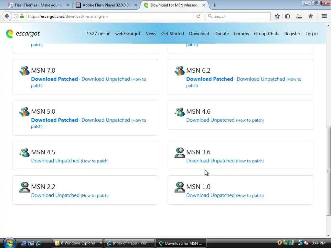Go to the browser home icon
Viewport: 331px width, 248px height.
click(310, 16)
